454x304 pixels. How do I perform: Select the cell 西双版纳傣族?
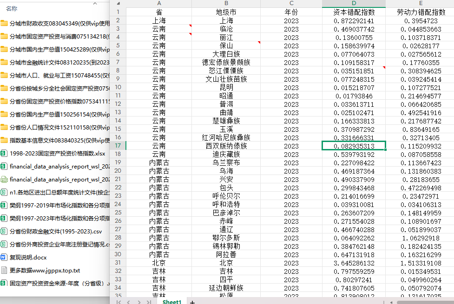(x=226, y=146)
